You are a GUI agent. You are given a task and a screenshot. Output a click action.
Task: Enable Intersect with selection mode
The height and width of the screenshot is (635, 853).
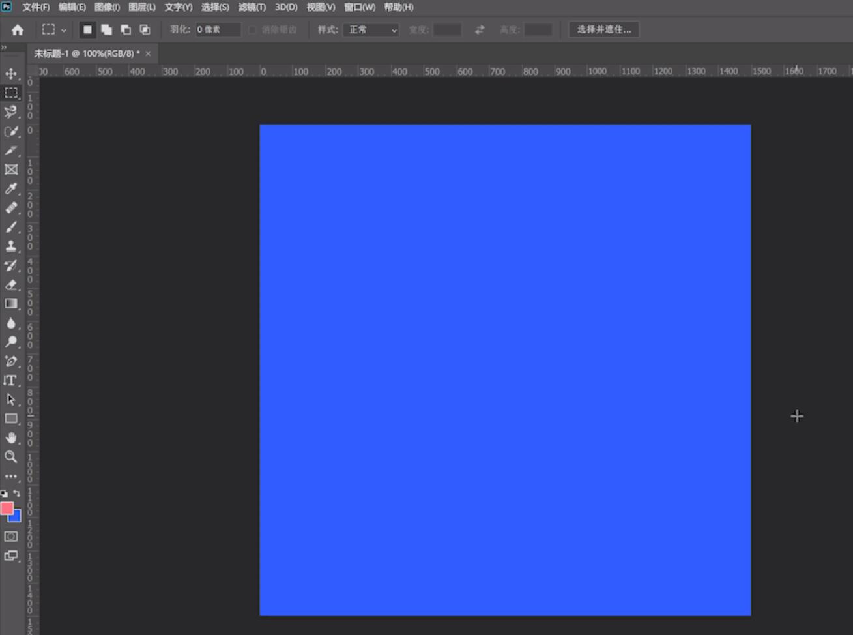pyautogui.click(x=145, y=29)
